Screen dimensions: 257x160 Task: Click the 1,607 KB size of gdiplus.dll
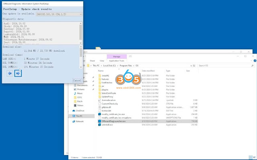[x=194, y=107]
